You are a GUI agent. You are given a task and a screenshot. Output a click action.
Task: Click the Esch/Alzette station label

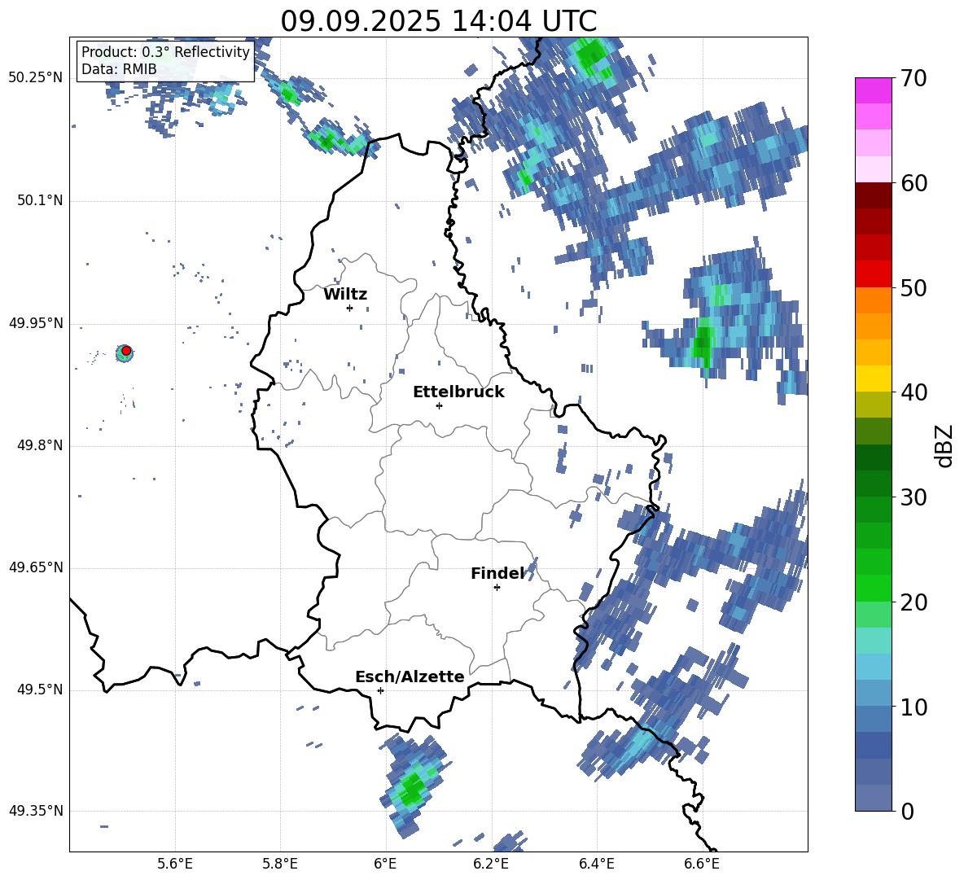(410, 676)
